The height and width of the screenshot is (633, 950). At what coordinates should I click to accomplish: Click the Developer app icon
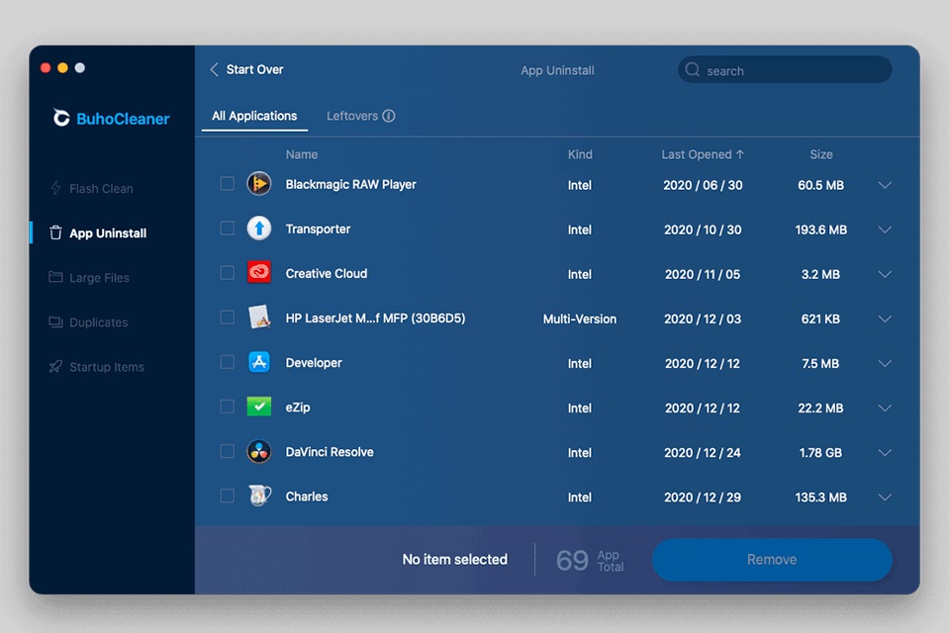(259, 362)
